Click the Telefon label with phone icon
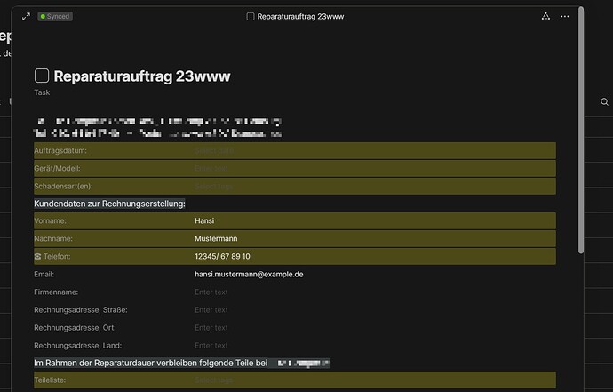The width and height of the screenshot is (613, 392). pos(52,256)
